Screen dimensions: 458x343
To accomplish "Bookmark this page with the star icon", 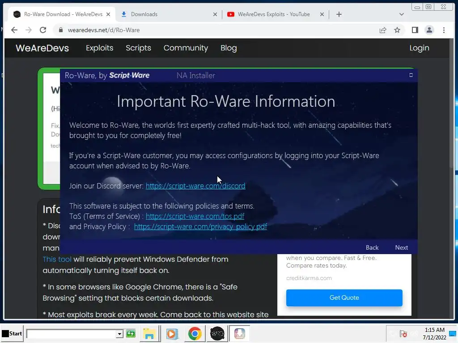I will pyautogui.click(x=397, y=30).
